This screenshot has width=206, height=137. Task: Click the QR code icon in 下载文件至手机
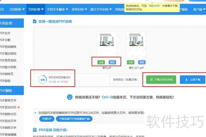[151, 80]
